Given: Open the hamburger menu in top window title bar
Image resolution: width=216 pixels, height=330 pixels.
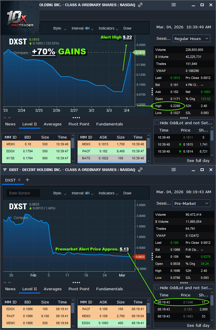Looking at the screenshot, I should tap(174, 5).
